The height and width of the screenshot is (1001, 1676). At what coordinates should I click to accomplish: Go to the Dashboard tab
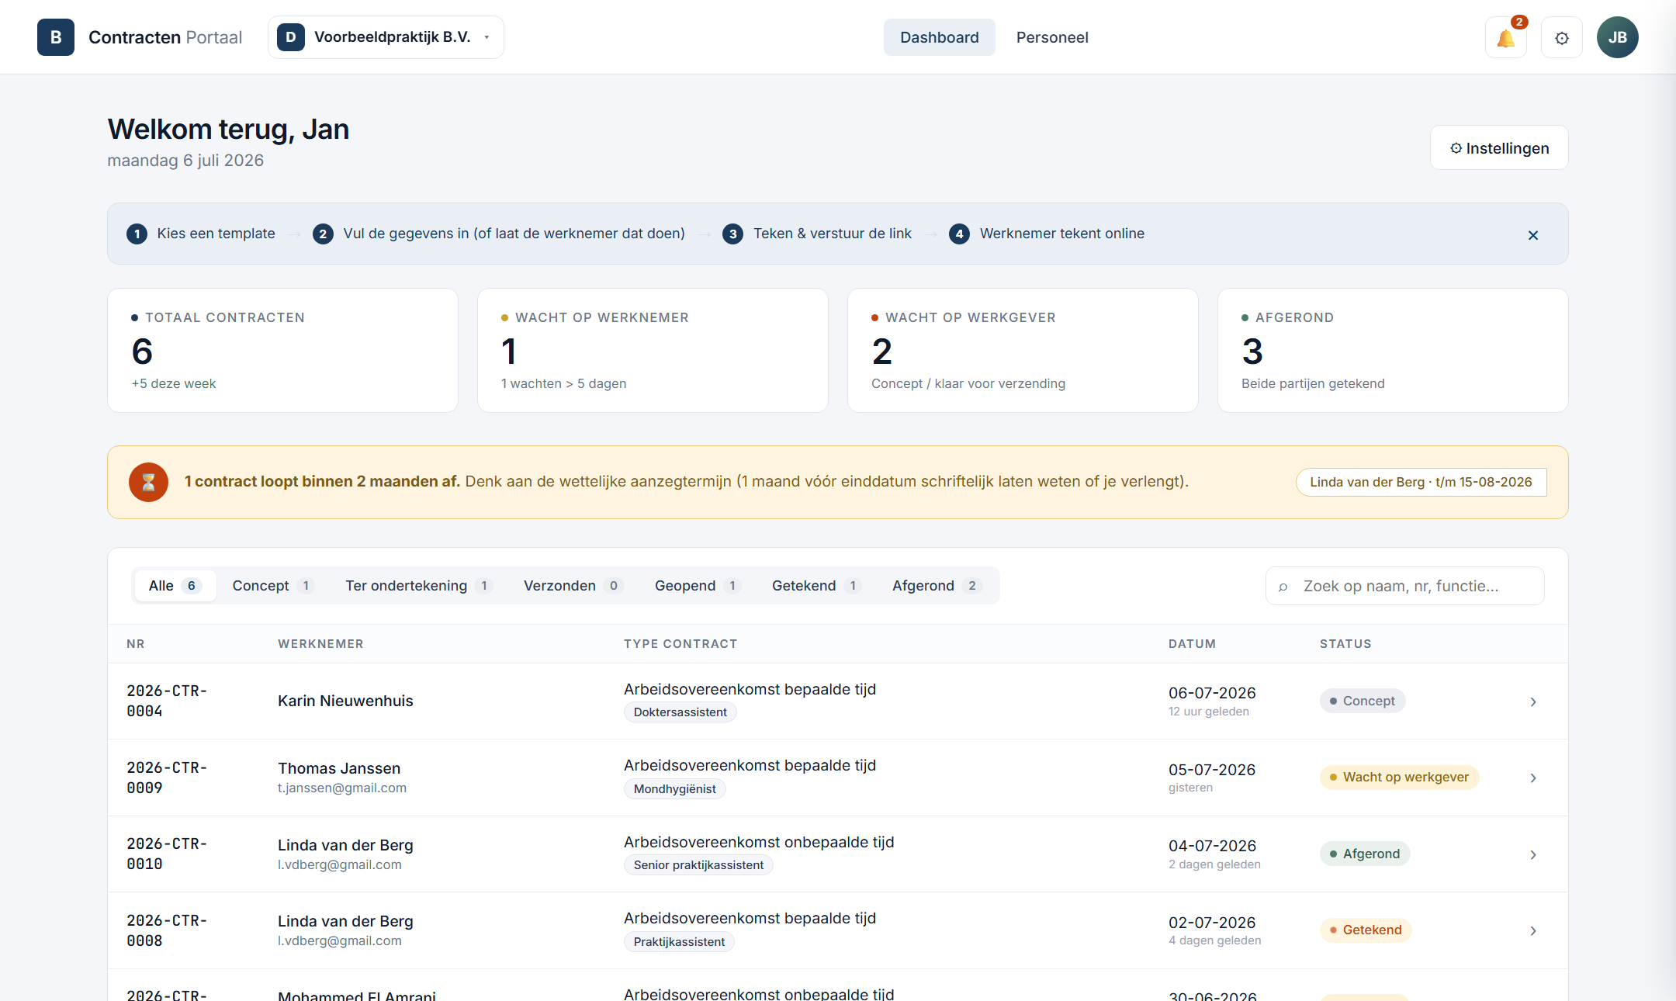pyautogui.click(x=939, y=37)
